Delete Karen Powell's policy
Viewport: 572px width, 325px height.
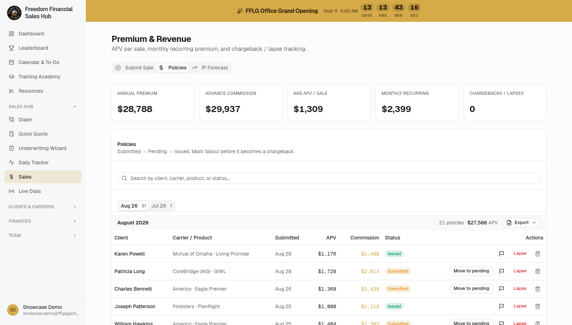tap(538, 254)
